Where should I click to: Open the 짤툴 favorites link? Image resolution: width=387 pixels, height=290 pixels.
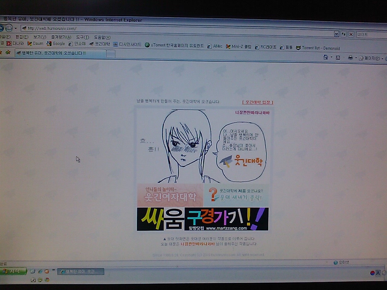pyautogui.click(x=286, y=47)
